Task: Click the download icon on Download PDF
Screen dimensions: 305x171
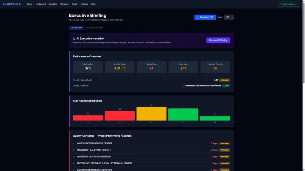Action: (198, 17)
